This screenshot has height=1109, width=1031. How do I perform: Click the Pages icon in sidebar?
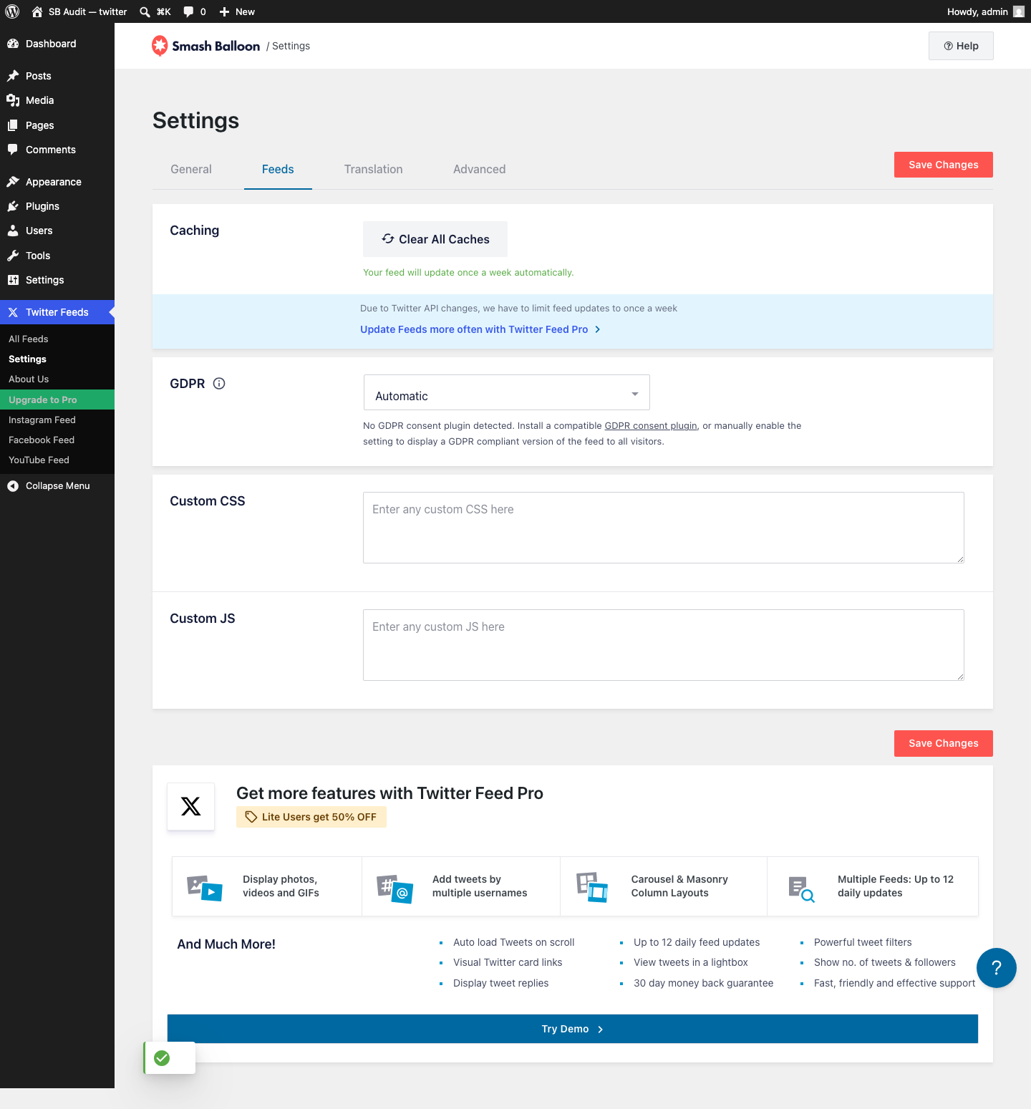[x=13, y=125]
